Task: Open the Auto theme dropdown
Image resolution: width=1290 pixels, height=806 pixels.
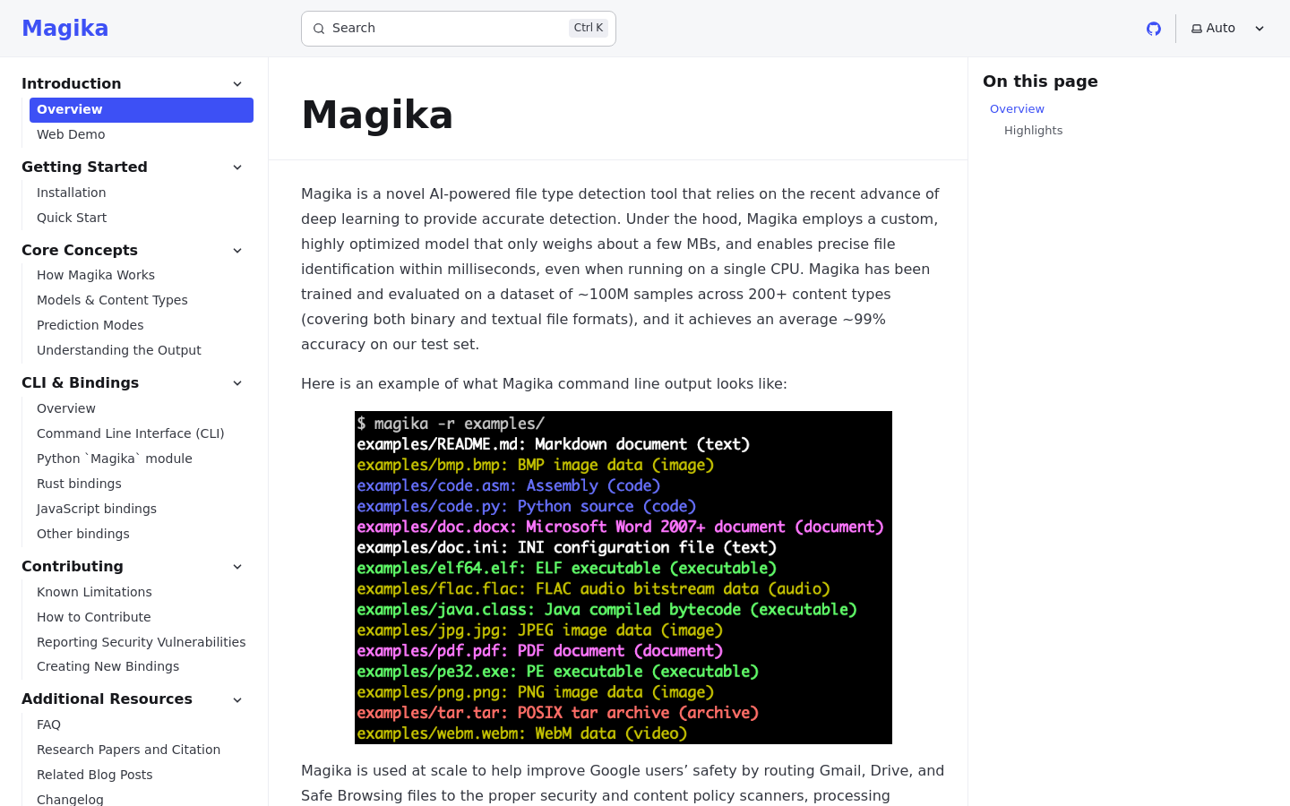Action: point(1226,29)
